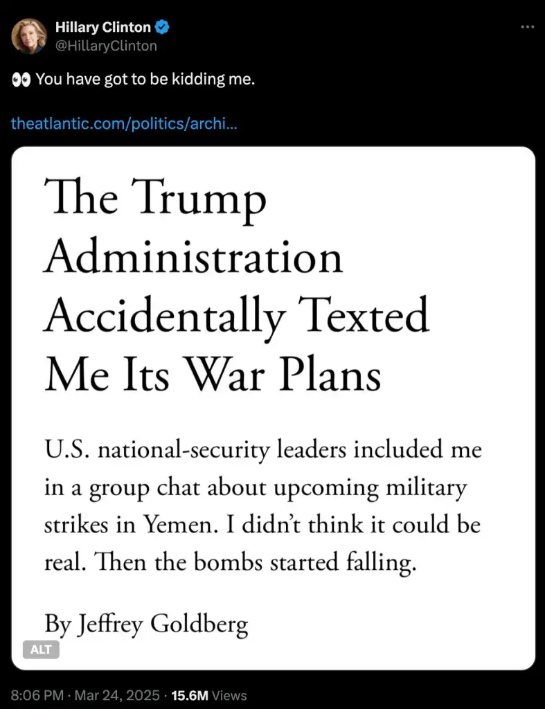Screen dimensions: 545x709
Task: Follow the theatlantic.com article link
Action: [x=125, y=124]
